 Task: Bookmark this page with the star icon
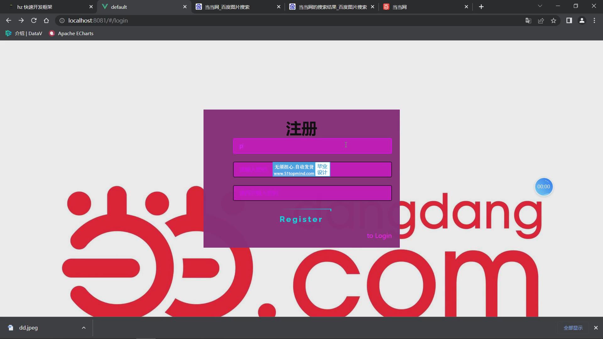point(553,20)
